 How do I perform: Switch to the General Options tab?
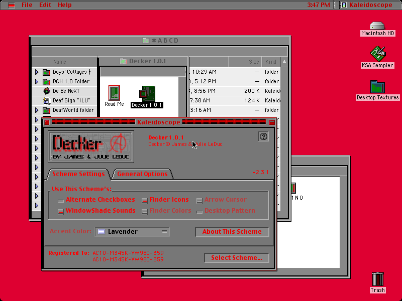142,174
